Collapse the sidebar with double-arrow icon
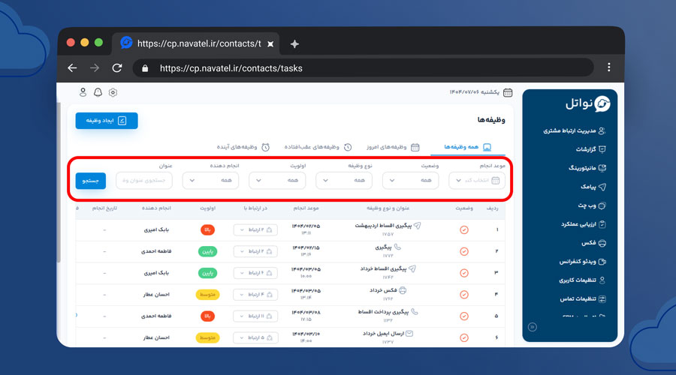 [x=533, y=326]
